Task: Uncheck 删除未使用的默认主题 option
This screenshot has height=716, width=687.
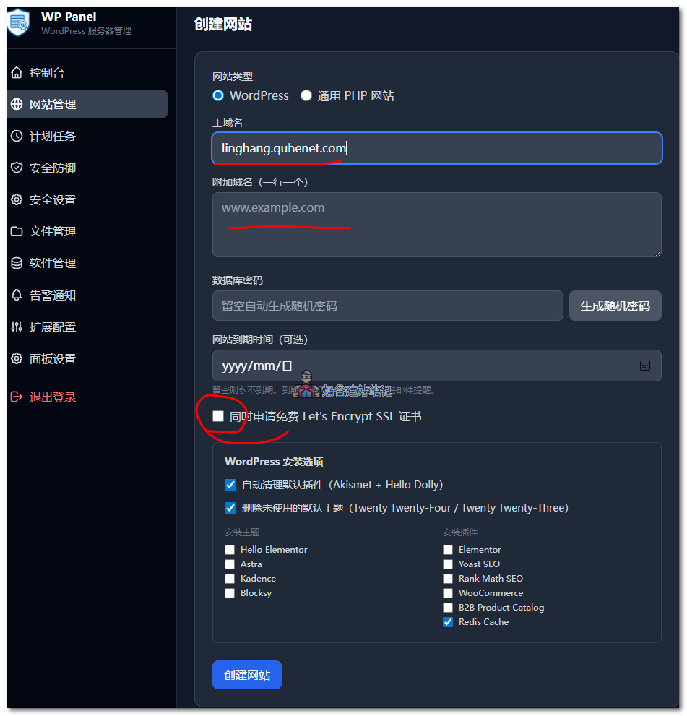Action: pyautogui.click(x=230, y=508)
